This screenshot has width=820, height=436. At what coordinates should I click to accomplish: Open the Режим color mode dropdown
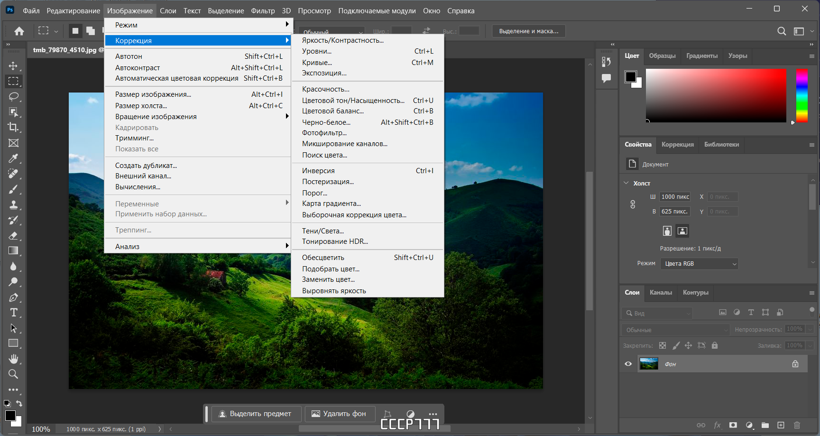(700, 264)
